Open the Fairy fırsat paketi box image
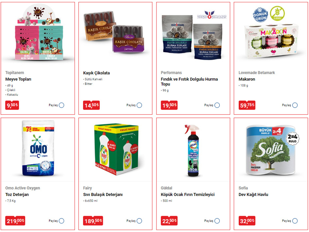The width and height of the screenshot is (309, 232). pyautogui.click(x=116, y=150)
